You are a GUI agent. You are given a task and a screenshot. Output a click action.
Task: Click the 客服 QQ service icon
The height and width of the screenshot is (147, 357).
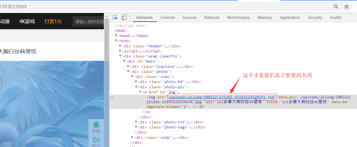coord(96,127)
